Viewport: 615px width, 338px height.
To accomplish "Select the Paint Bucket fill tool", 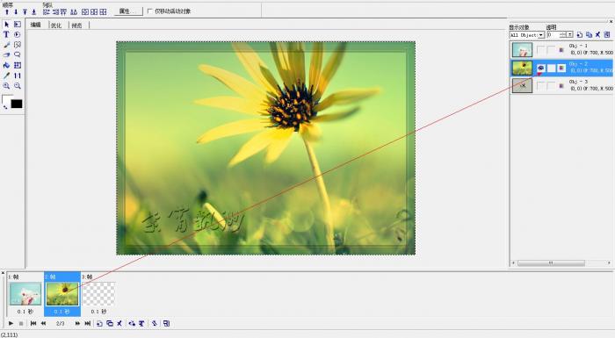I will point(6,65).
